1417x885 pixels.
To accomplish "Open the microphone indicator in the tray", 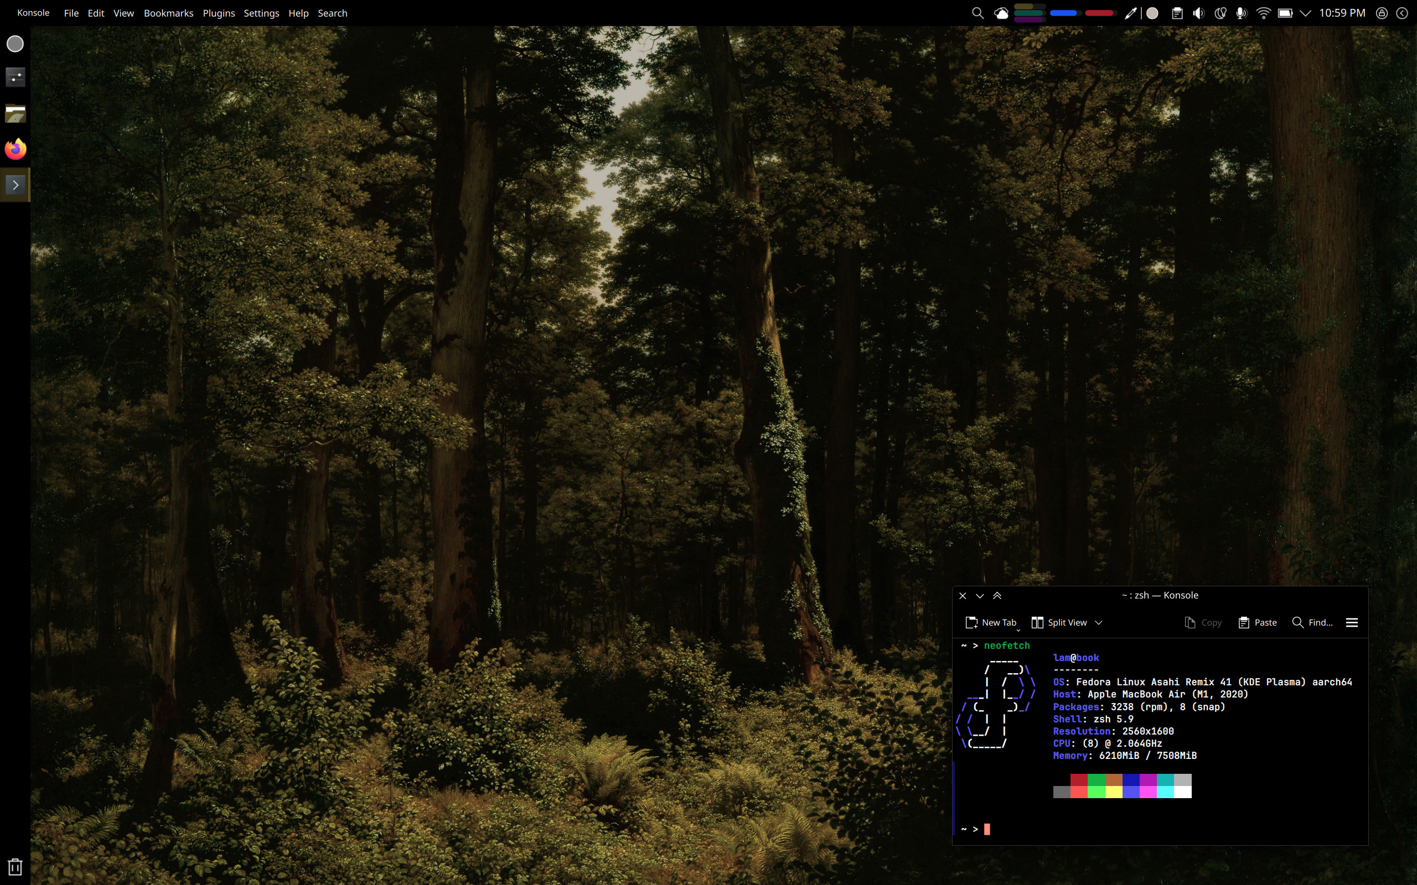I will pos(1242,13).
